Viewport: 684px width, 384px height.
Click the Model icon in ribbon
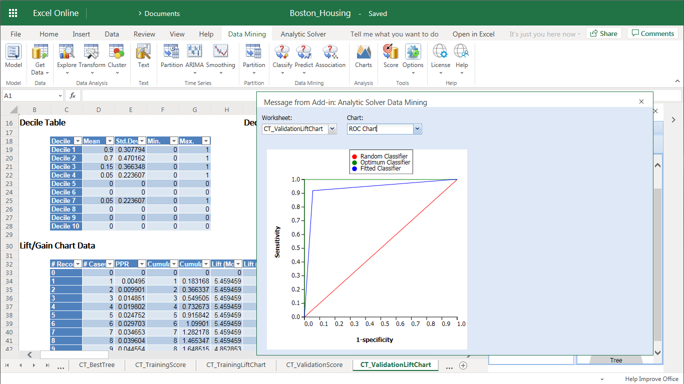click(14, 52)
